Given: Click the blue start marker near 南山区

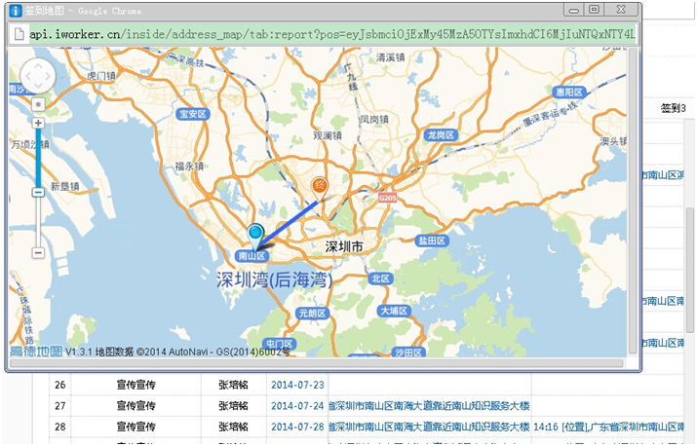Looking at the screenshot, I should (x=255, y=237).
